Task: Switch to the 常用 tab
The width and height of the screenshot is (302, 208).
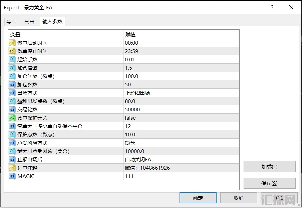Action: [29, 22]
